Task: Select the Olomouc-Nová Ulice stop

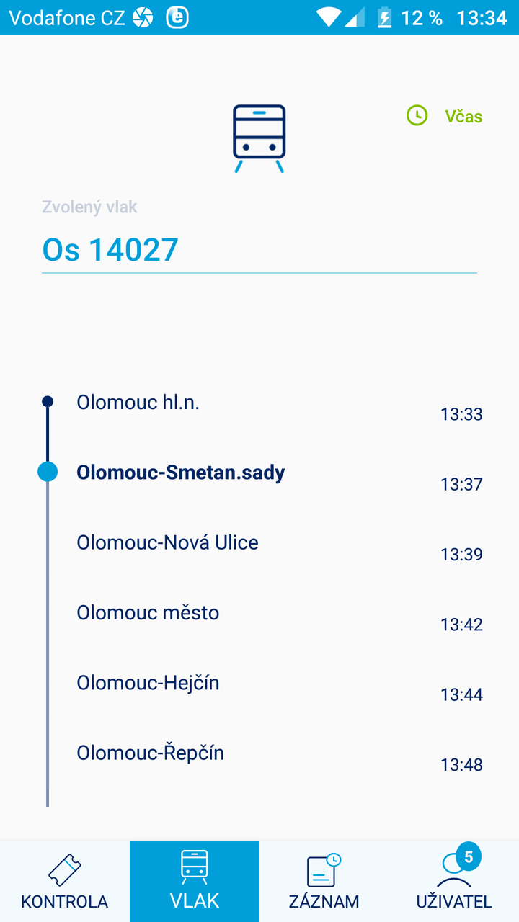Action: pyautogui.click(x=167, y=542)
